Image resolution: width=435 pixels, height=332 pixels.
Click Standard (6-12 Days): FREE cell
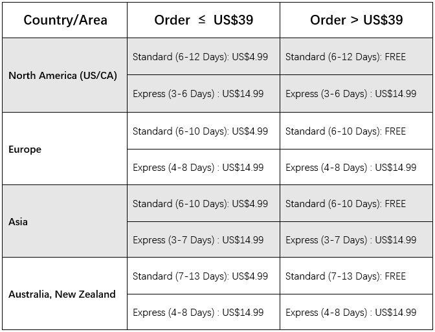(x=356, y=56)
